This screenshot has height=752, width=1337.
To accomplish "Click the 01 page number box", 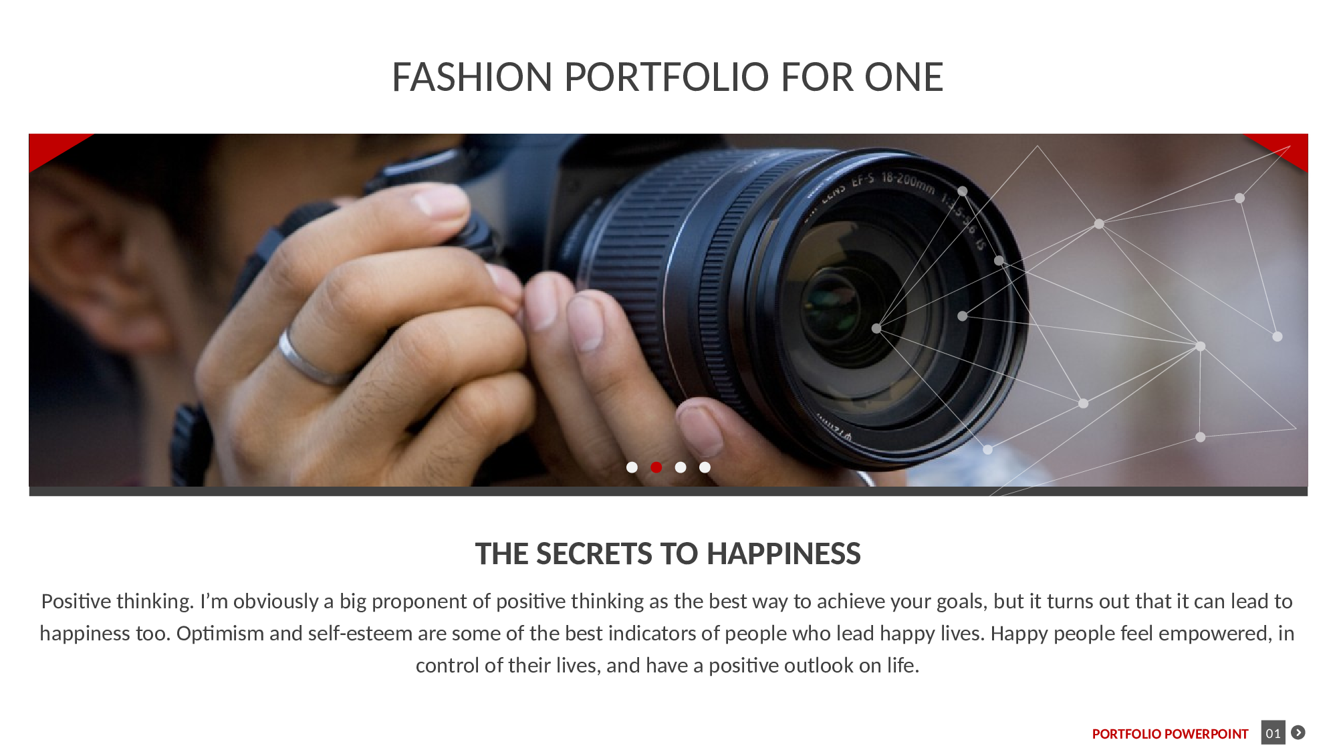I will click(1273, 733).
